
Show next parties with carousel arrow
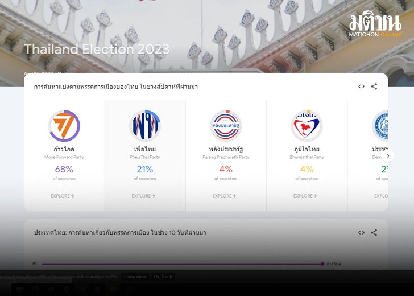point(388,155)
